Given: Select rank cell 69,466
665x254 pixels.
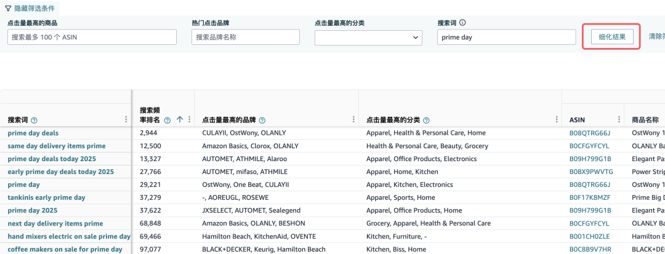Looking at the screenshot, I should (150, 236).
